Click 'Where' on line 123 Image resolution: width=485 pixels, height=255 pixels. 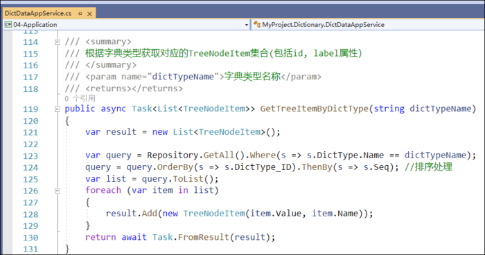pyautogui.click(x=263, y=155)
